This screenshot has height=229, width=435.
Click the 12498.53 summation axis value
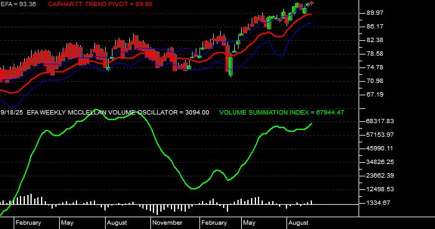380,189
